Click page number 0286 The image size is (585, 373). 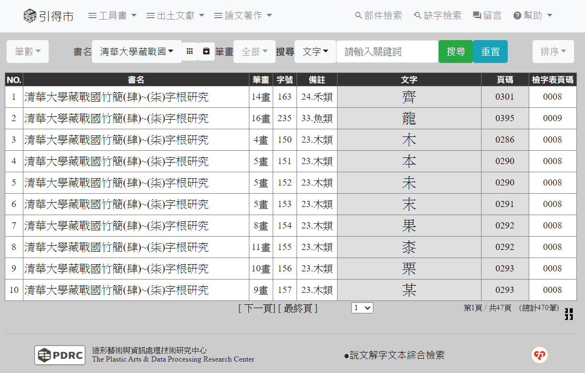click(505, 140)
